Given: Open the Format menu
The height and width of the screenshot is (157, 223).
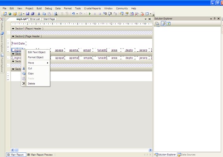Looking at the screenshot, I should (68, 8).
